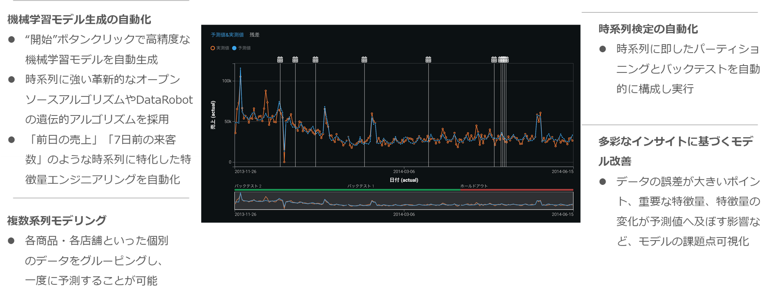This screenshot has width=776, height=305.
Task: Click the rightmost clustered calendar icons
Action: tap(504, 60)
